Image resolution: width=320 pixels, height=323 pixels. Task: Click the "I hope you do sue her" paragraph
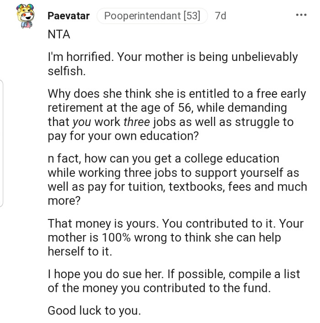(174, 281)
